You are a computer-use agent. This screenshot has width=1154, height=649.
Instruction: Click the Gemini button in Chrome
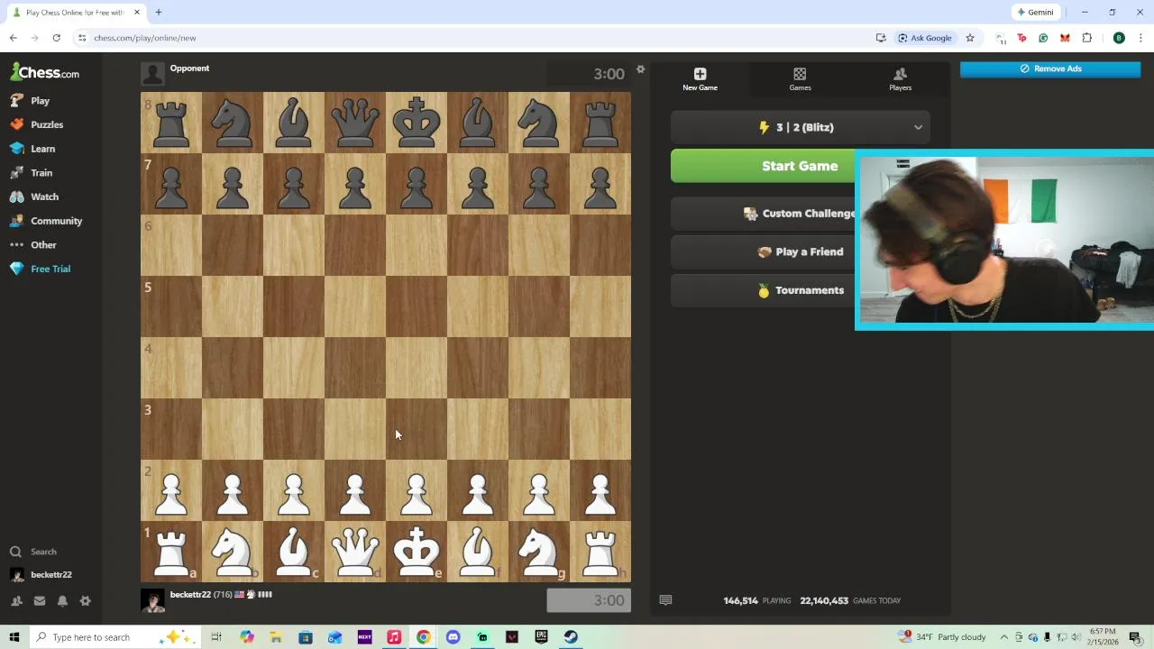click(1035, 13)
